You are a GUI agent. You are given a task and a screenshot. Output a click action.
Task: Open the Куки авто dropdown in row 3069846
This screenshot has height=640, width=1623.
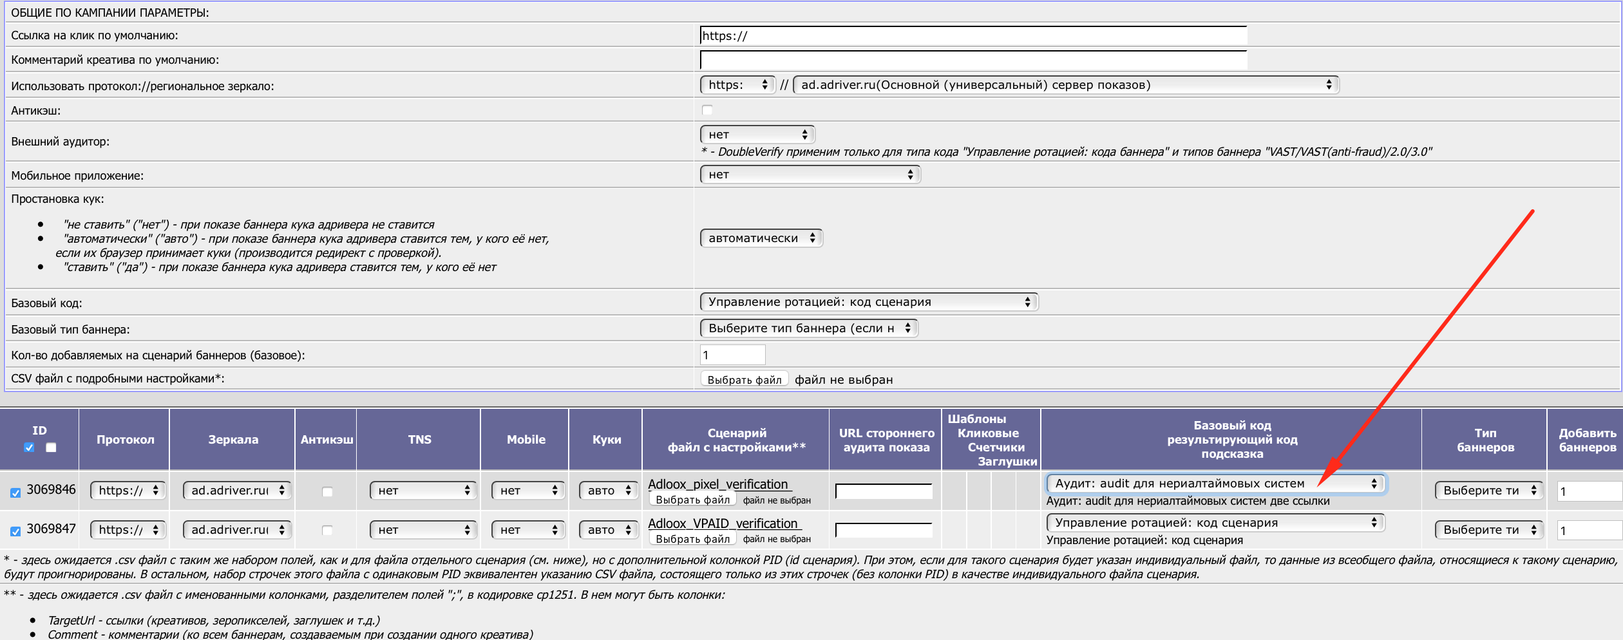click(x=609, y=491)
